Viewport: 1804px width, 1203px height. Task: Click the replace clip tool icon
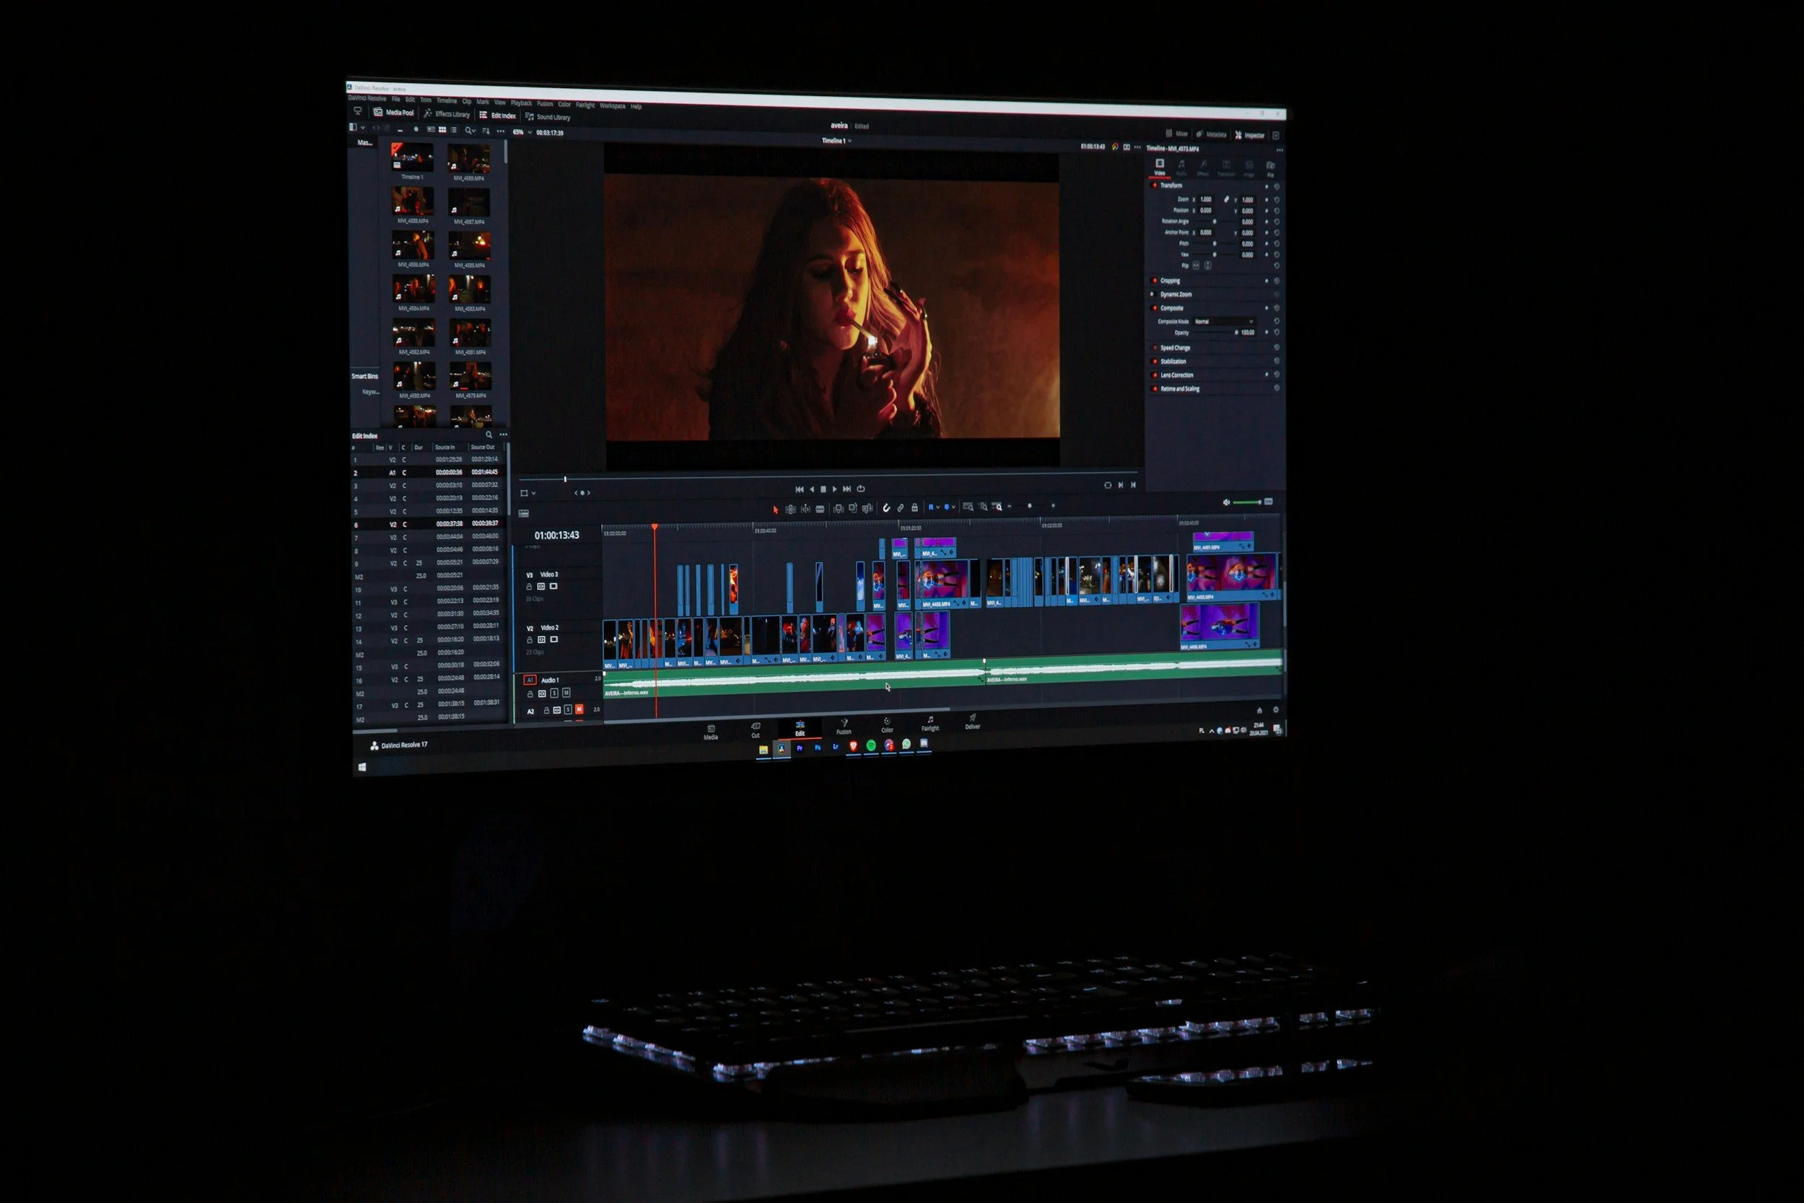[x=867, y=508]
